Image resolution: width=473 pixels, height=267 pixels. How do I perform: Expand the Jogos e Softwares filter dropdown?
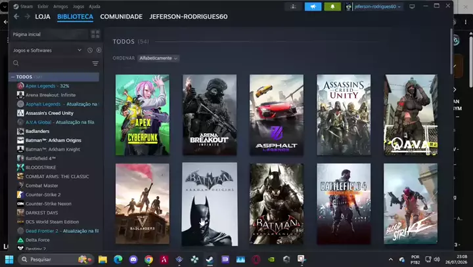pos(47,51)
